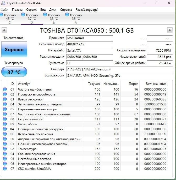Click the Прошивка field MS1OA8A0
Image resolution: width=176 pixels, height=180 pixels.
pyautogui.click(x=90, y=38)
